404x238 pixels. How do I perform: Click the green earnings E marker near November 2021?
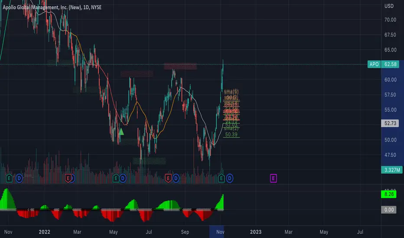coord(9,178)
